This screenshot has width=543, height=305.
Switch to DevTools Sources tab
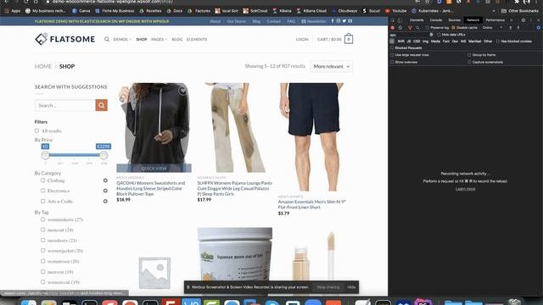point(455,20)
